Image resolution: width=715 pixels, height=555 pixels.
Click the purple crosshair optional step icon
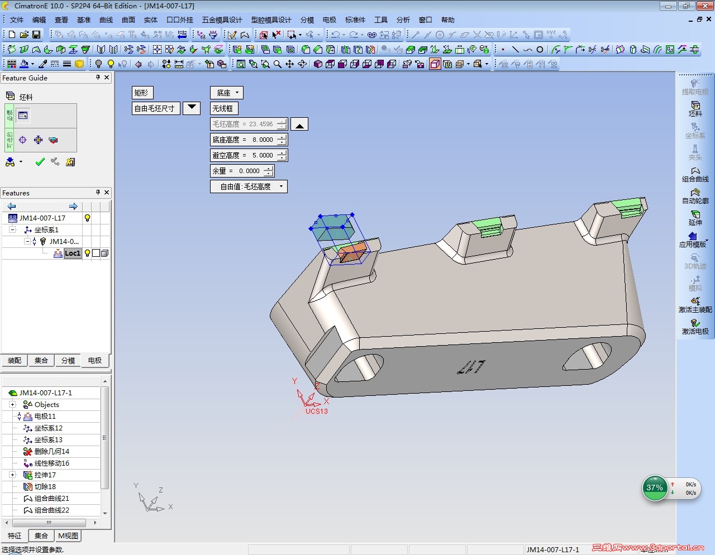23,140
